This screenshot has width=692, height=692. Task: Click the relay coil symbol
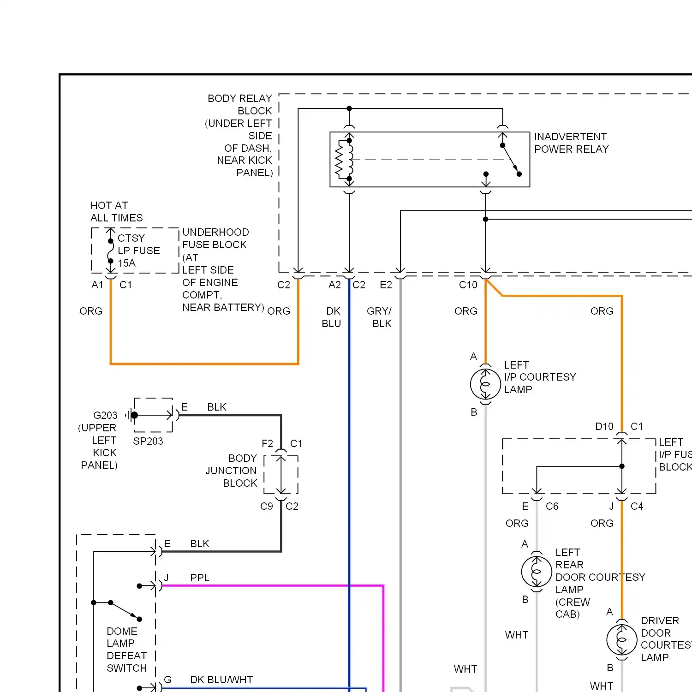[345, 160]
